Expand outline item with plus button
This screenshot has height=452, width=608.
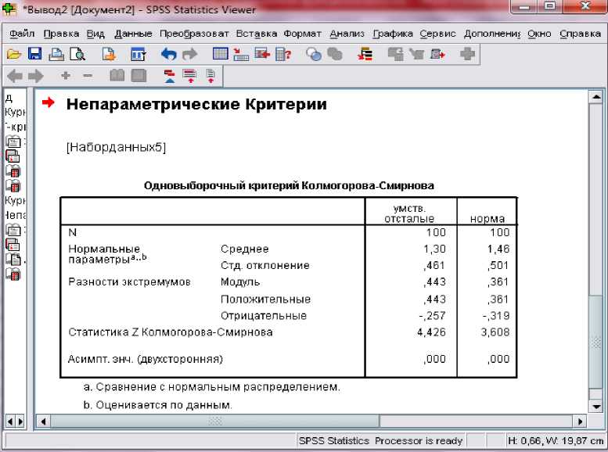pos(66,76)
